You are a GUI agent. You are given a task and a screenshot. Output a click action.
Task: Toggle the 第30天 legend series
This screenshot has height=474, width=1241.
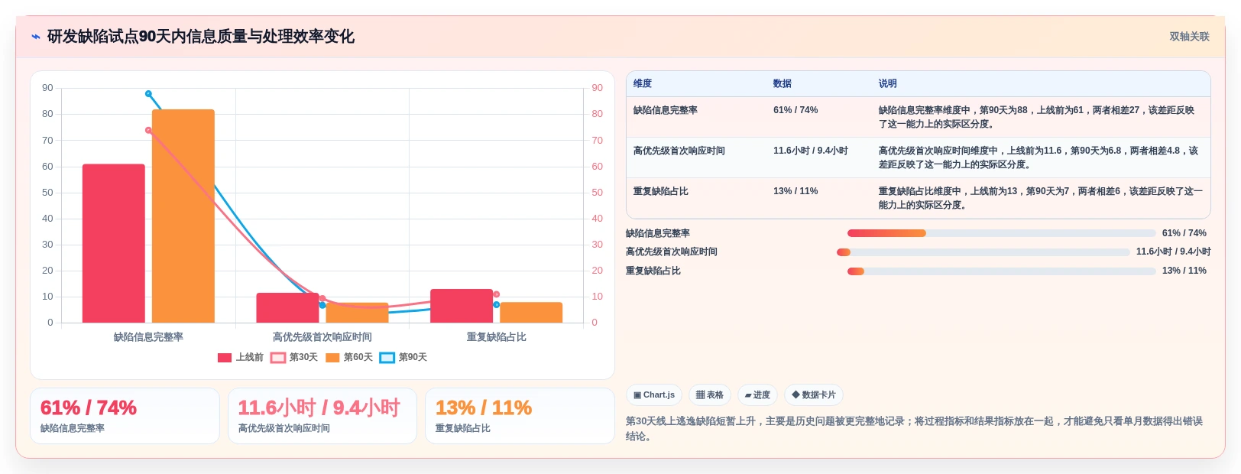294,357
